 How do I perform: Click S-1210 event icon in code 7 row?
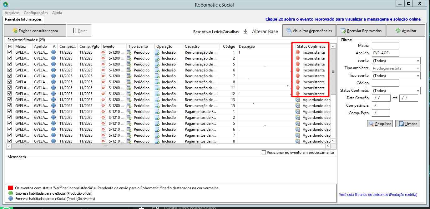104,135
